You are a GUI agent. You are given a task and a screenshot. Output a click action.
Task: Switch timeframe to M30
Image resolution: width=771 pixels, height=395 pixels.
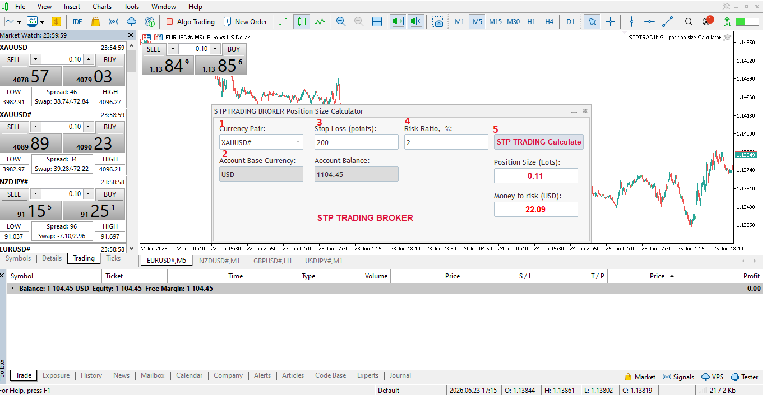pos(513,22)
